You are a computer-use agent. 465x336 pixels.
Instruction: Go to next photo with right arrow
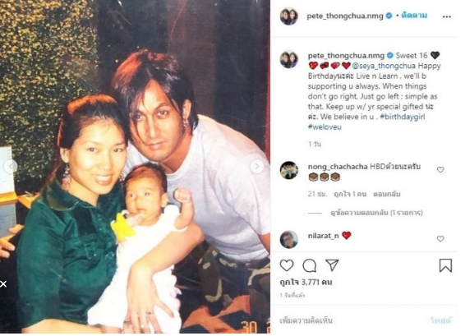pos(257,167)
